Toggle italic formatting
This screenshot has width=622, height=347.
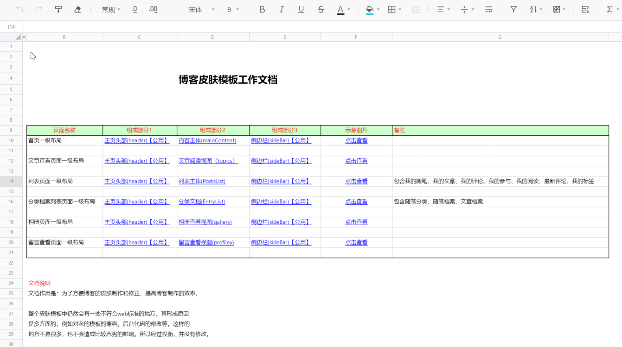pyautogui.click(x=282, y=9)
